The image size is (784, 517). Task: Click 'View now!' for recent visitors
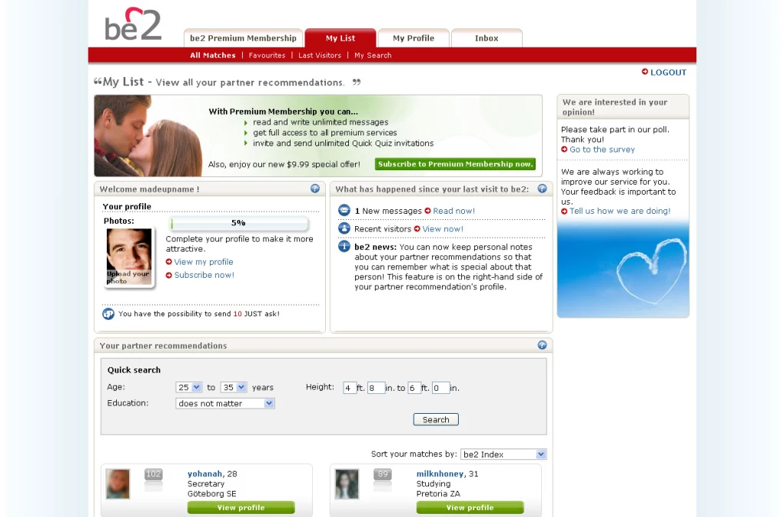(x=443, y=228)
